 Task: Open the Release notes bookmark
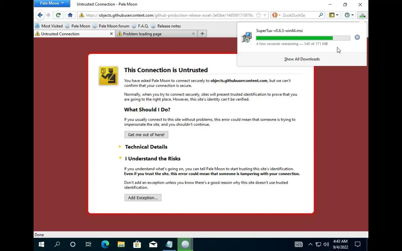(x=166, y=26)
